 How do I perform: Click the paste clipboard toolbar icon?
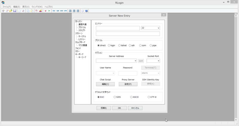click(32, 11)
